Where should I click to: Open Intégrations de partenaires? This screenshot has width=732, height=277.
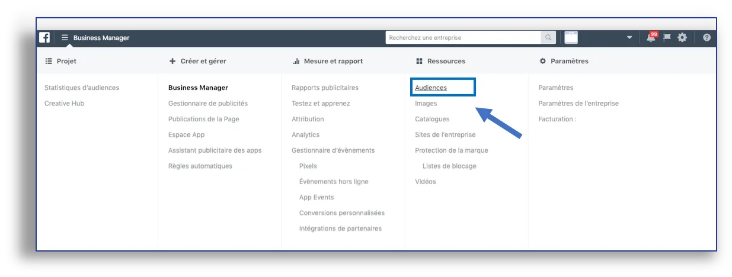click(x=340, y=228)
